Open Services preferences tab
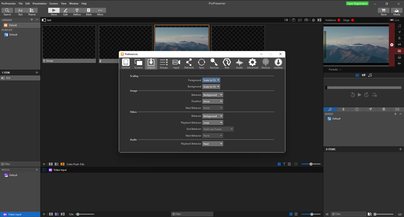 (214, 64)
